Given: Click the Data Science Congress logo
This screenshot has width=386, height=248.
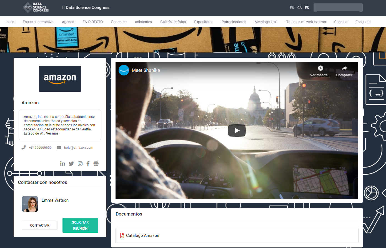Looking at the screenshot, I should pyautogui.click(x=36, y=7).
